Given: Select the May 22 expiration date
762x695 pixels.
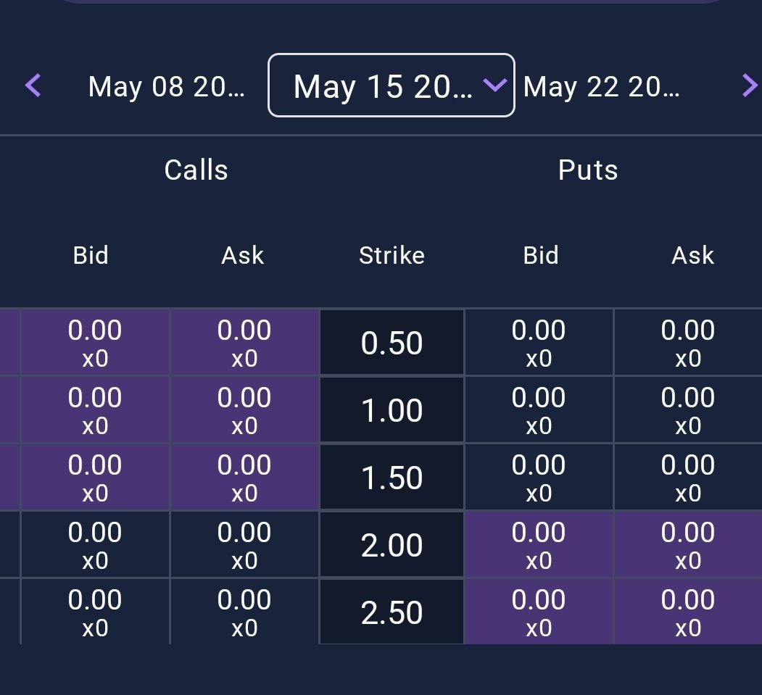Looking at the screenshot, I should pyautogui.click(x=601, y=86).
